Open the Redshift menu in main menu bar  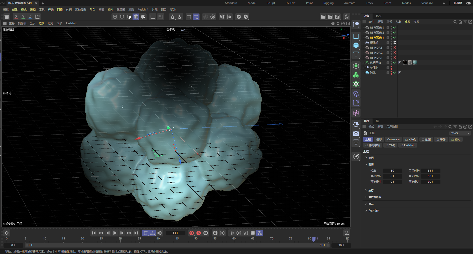point(143,10)
